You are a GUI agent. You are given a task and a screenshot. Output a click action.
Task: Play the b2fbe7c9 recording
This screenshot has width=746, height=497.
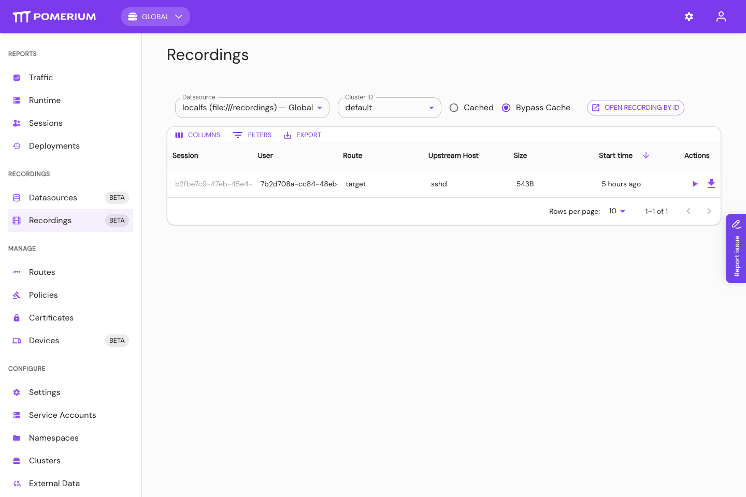coord(695,184)
